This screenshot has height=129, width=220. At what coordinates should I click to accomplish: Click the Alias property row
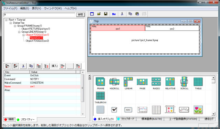coord(42,90)
